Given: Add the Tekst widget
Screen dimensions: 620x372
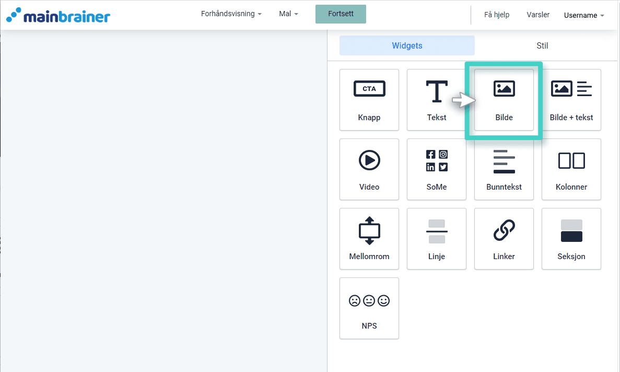Looking at the screenshot, I should point(436,100).
